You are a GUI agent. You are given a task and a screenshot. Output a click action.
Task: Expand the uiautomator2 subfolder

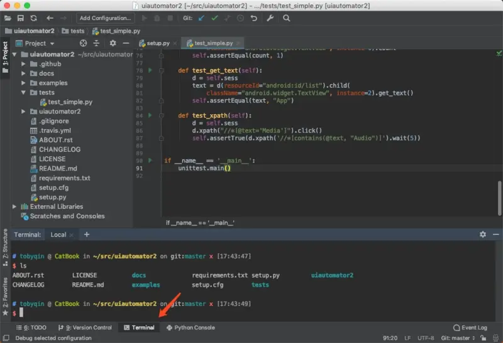coord(23,112)
